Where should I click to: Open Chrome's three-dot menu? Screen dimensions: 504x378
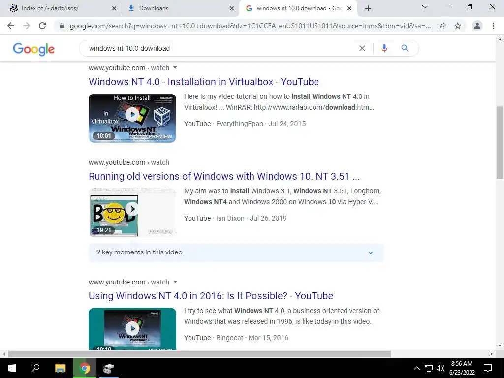493,26
